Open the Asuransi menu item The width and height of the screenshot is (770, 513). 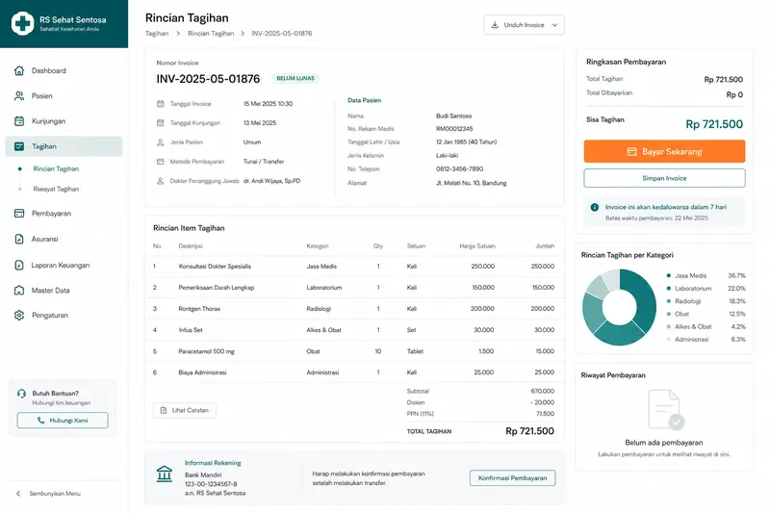click(64, 239)
